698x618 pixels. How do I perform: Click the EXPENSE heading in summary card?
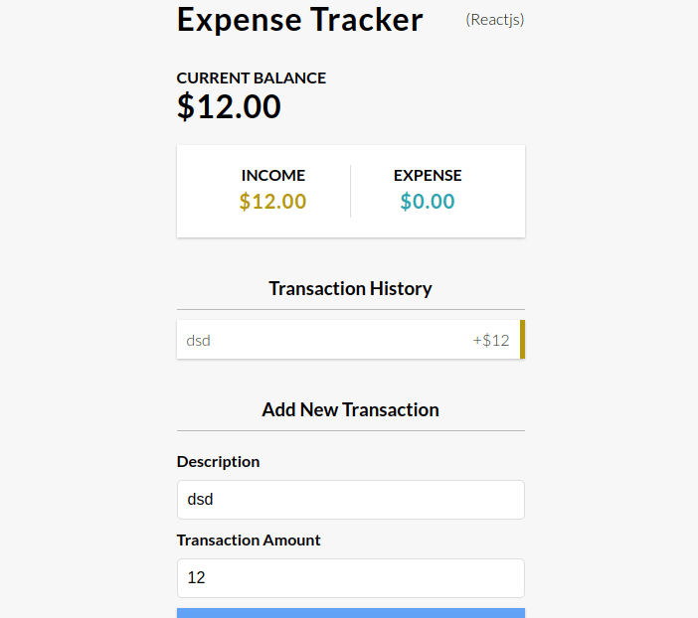click(428, 175)
